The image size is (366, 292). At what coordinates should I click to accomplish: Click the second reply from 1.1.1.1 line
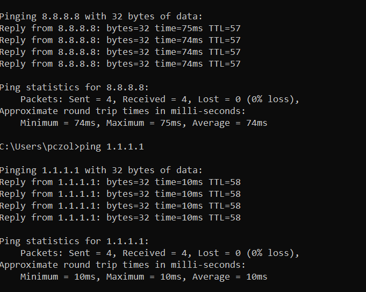click(x=120, y=194)
